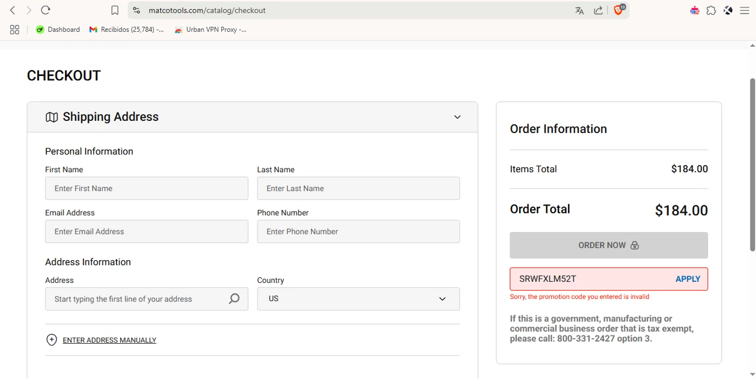Image resolution: width=756 pixels, height=379 pixels.
Task: Open the Dashboard bookmark
Action: 58,30
